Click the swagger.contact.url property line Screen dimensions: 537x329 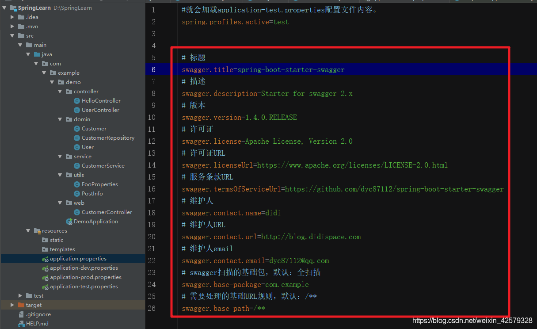tap(271, 237)
